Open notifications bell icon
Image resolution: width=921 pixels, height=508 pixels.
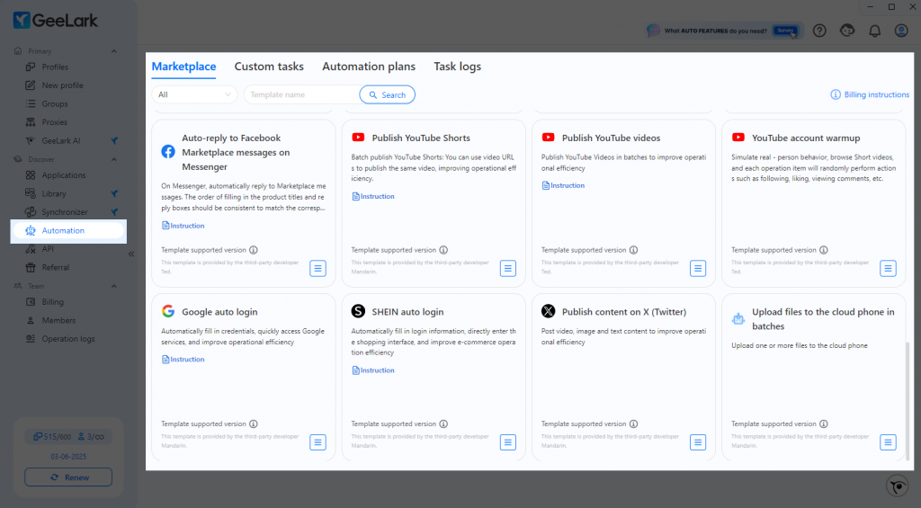pyautogui.click(x=874, y=31)
